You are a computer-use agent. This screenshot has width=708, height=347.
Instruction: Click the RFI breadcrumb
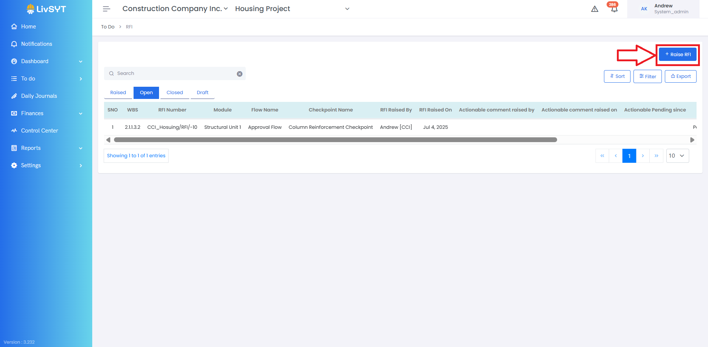click(x=129, y=27)
